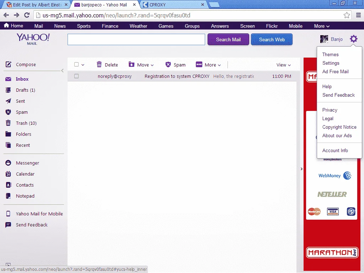Click the Sent paper-plane icon
The height and width of the screenshot is (273, 364).
(x=8, y=101)
